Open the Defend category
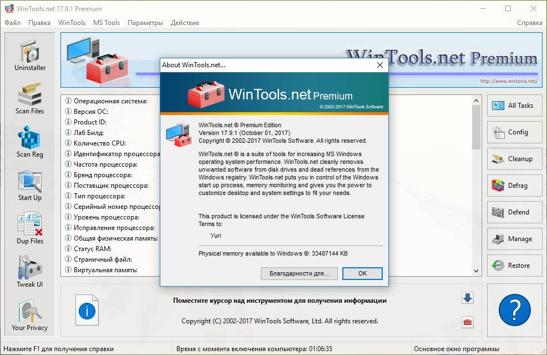This screenshot has width=547, height=355. click(515, 212)
